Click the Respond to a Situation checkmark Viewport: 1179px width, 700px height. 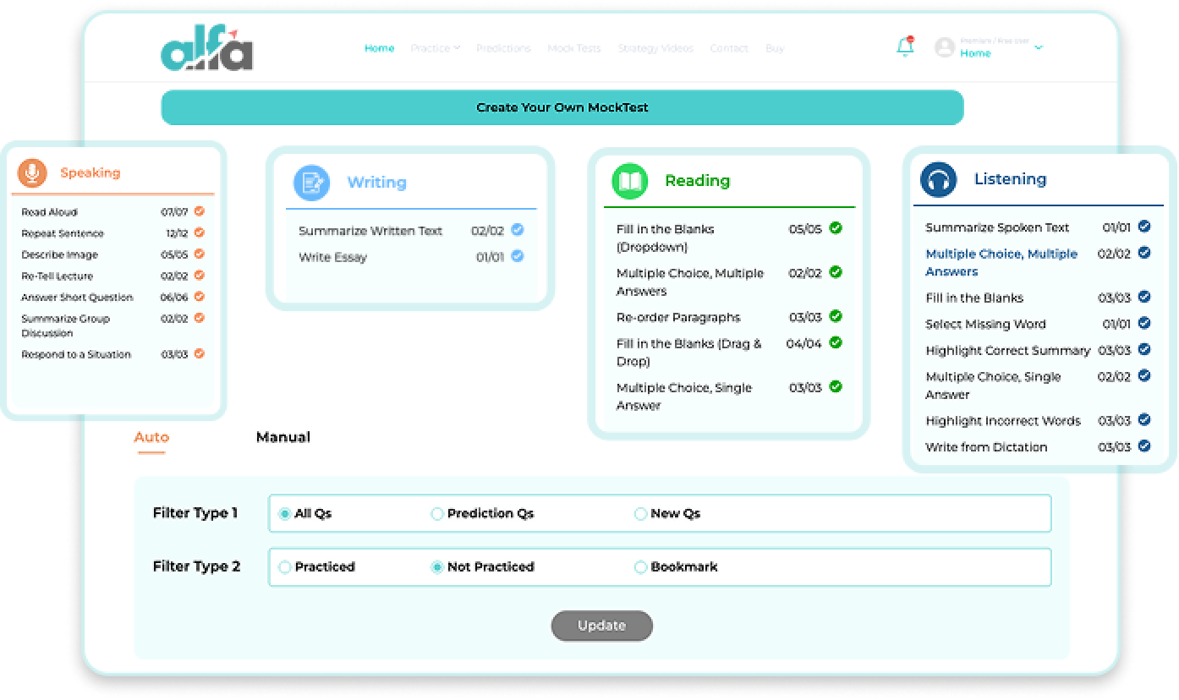[200, 354]
